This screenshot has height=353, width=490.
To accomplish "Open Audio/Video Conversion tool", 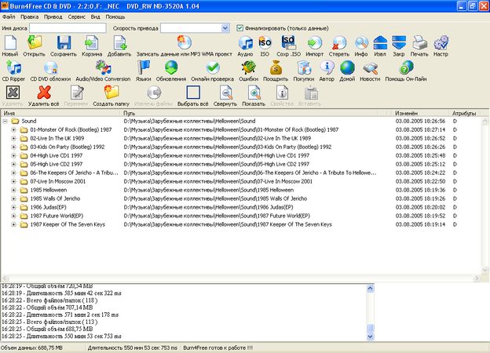I will click(103, 67).
